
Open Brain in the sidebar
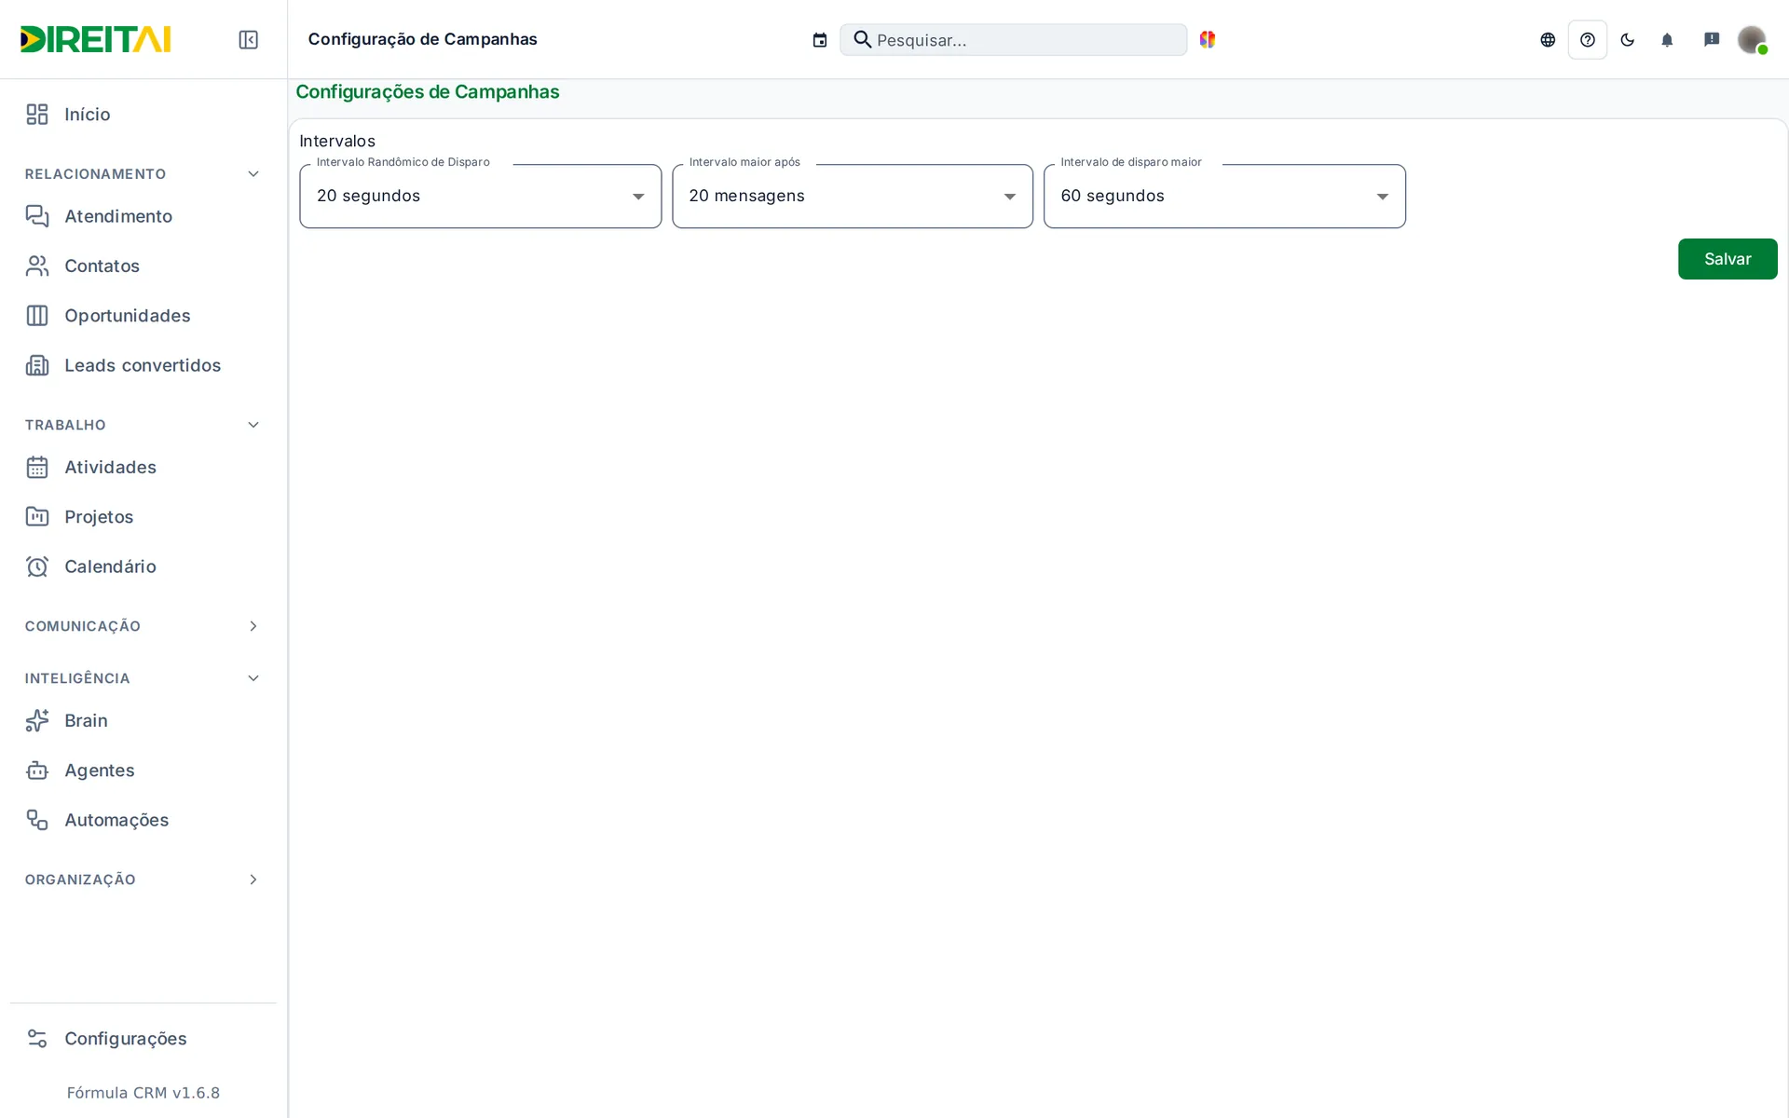pos(143,720)
